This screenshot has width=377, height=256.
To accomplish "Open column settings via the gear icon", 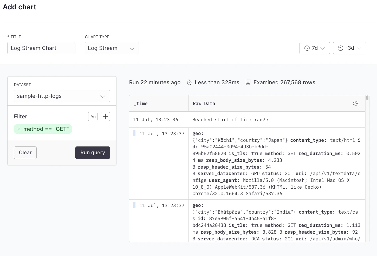I will click(356, 103).
